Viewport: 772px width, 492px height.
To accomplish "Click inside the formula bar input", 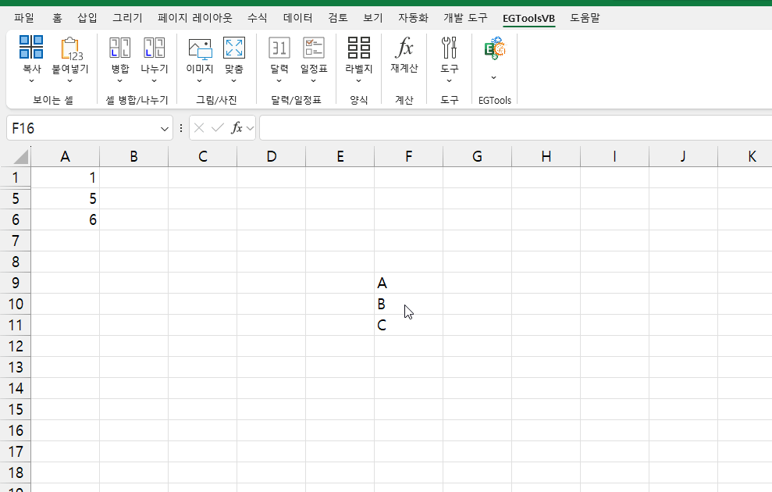I will 515,128.
